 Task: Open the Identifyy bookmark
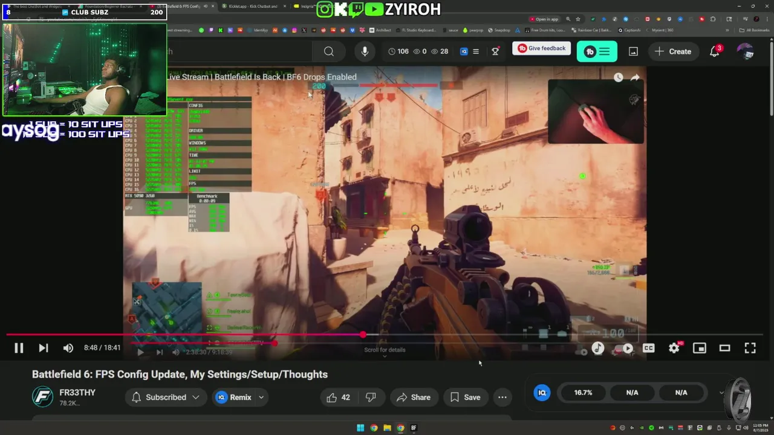(x=258, y=30)
